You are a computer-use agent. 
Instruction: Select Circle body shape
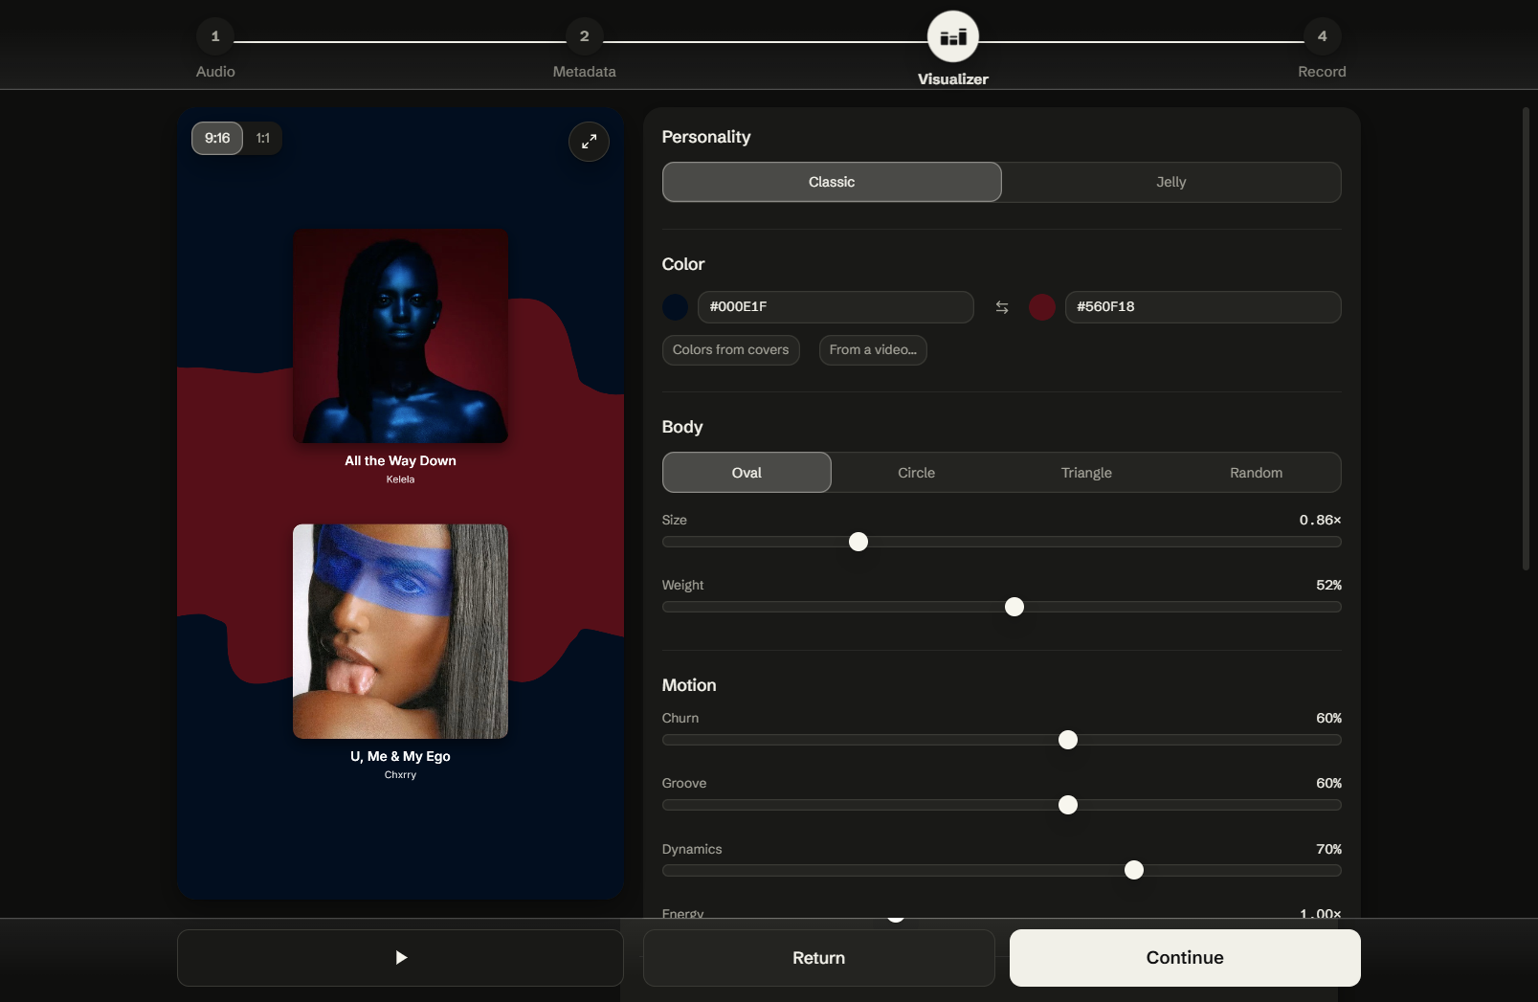[917, 473]
